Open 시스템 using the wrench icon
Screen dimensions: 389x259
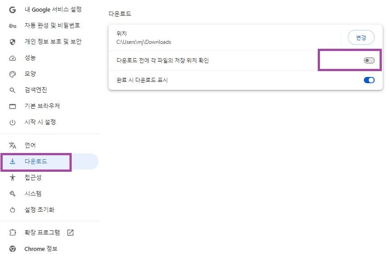pos(12,193)
